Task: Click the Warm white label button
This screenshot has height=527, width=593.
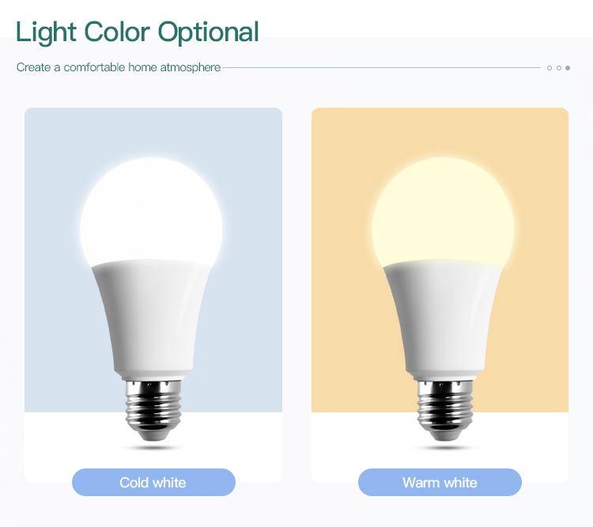Action: [x=440, y=482]
